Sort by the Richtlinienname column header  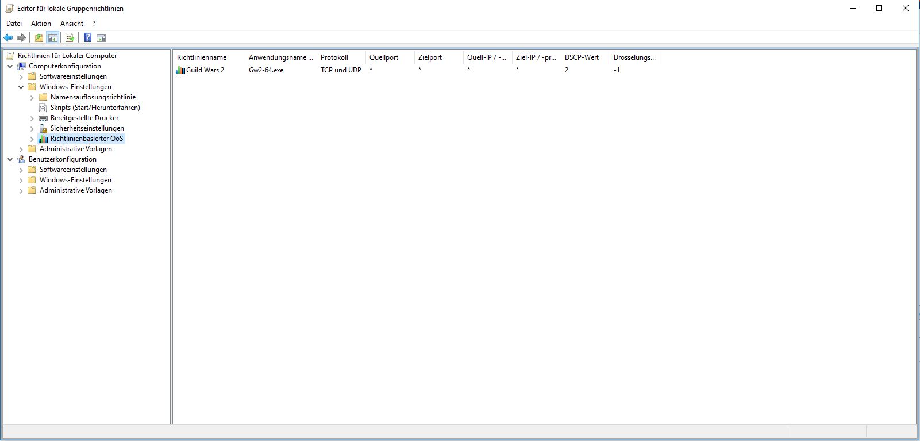pos(209,57)
